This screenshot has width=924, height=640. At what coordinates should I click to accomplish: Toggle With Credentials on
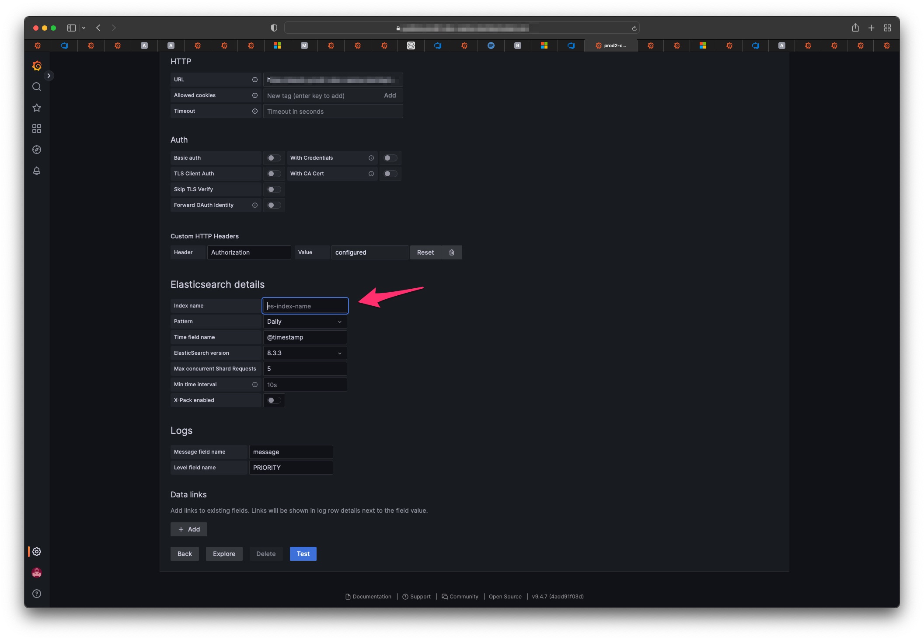coord(391,157)
